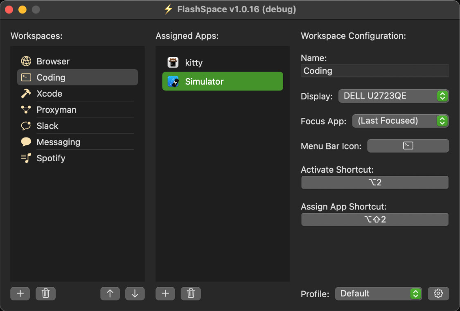Select the Browser workspace text
Image resolution: width=460 pixels, height=311 pixels.
[x=53, y=61]
